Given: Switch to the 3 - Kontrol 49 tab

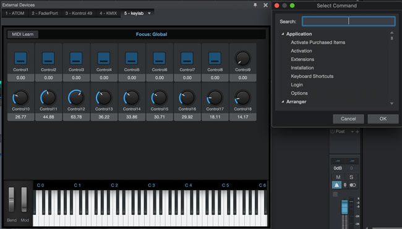Looking at the screenshot, I should pyautogui.click(x=79, y=14).
